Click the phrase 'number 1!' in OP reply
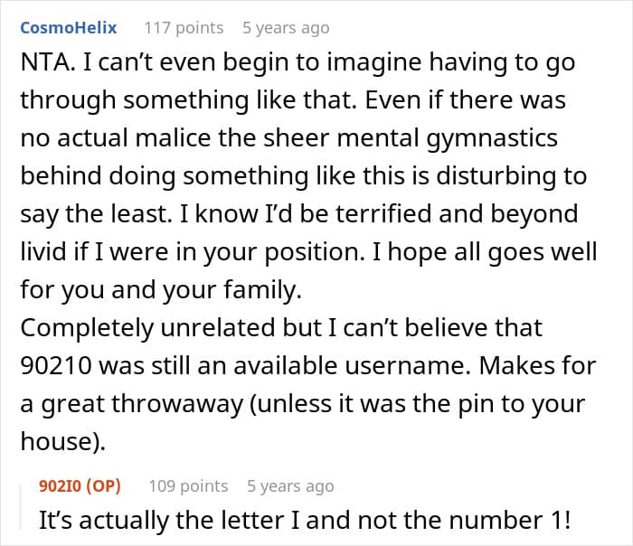Image resolution: width=633 pixels, height=546 pixels. point(510,520)
